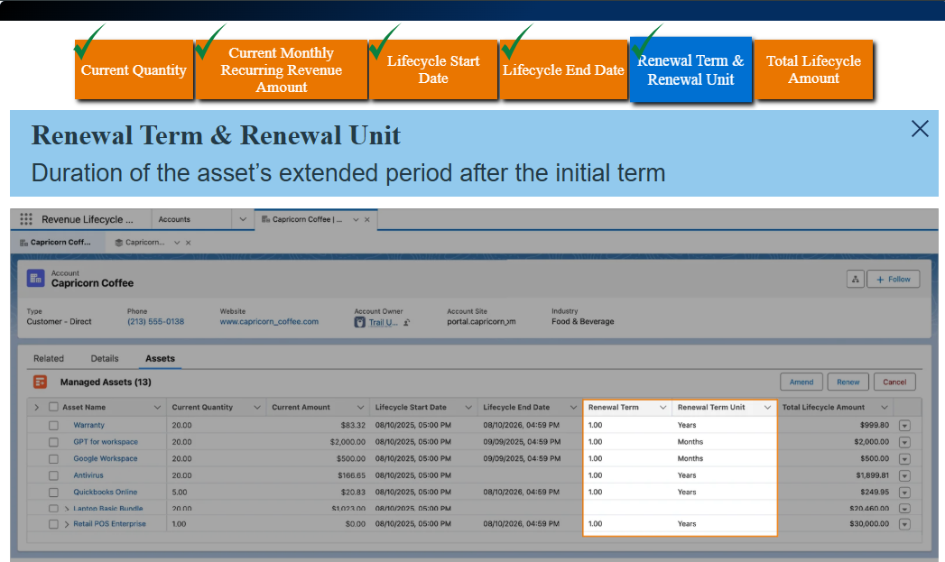945x562 pixels.
Task: Tick the Warranty row checkbox
Action: tap(53, 425)
